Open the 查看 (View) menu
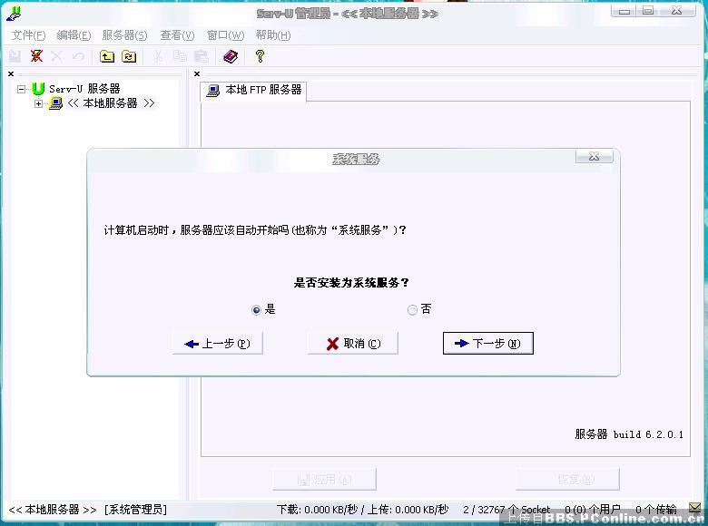This screenshot has width=708, height=526. click(177, 35)
